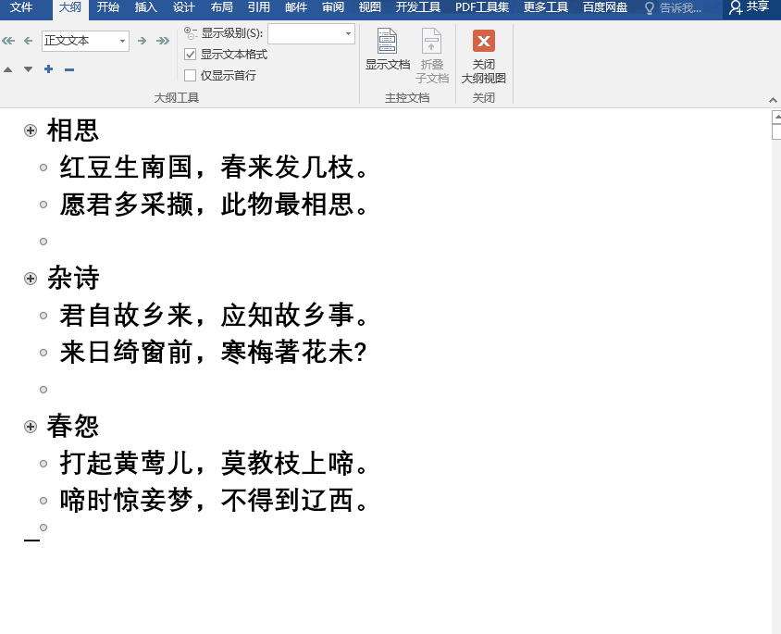This screenshot has width=781, height=634.
Task: Open the File (文件) tab
Action: 21,7
